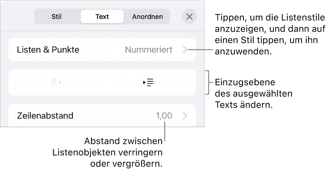Click the callout line right of Listen chevron

click(x=200, y=50)
